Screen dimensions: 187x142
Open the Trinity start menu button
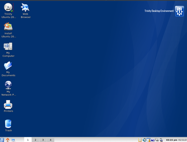pos(2,140)
